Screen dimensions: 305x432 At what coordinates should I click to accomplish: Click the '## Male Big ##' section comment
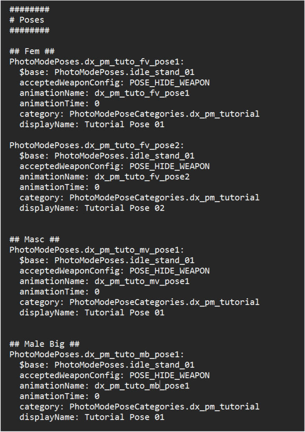44,344
